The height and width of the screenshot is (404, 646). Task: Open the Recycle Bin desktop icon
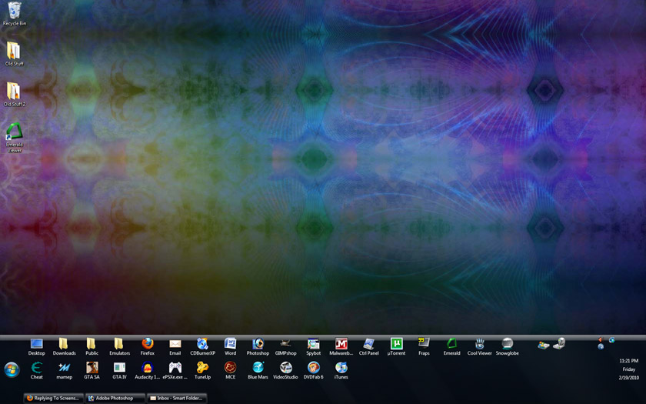15,14
